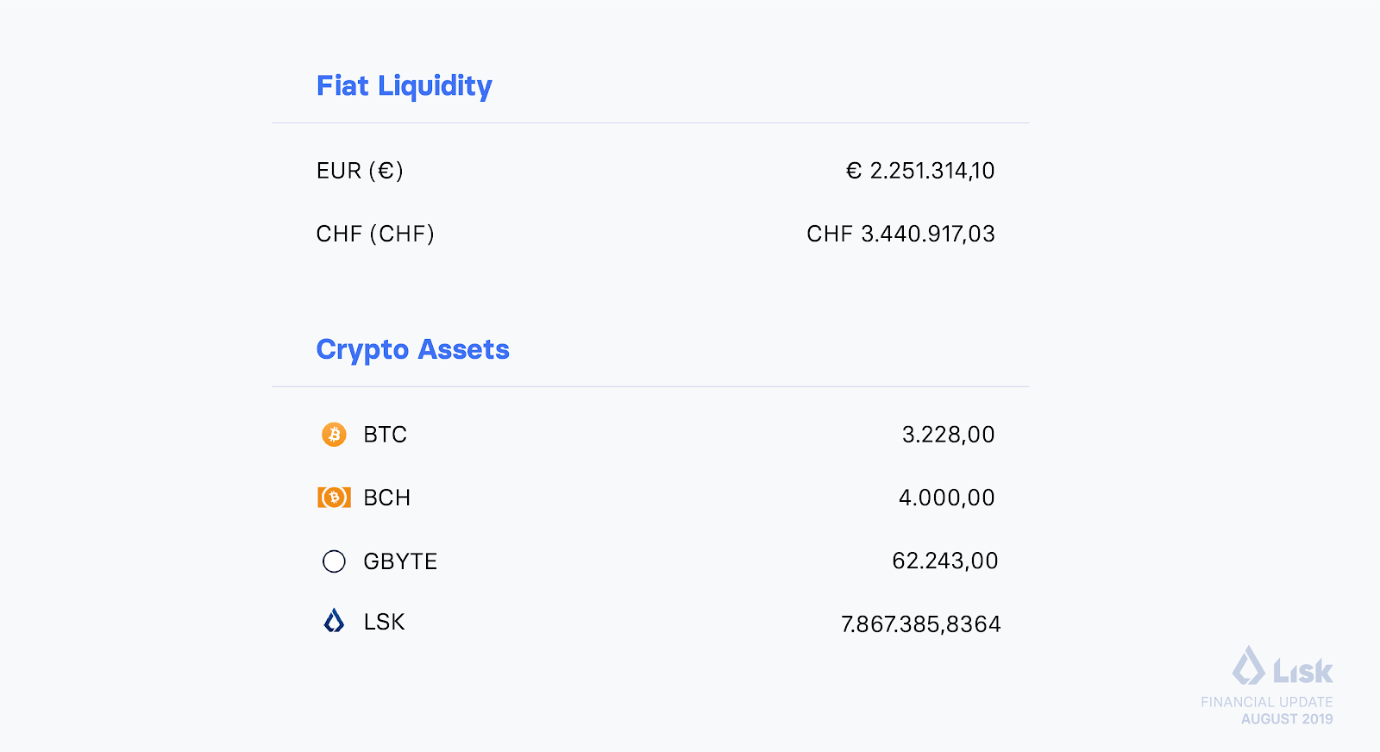
Task: Select the 7.867.385,8364 LSK balance
Action: tap(920, 624)
